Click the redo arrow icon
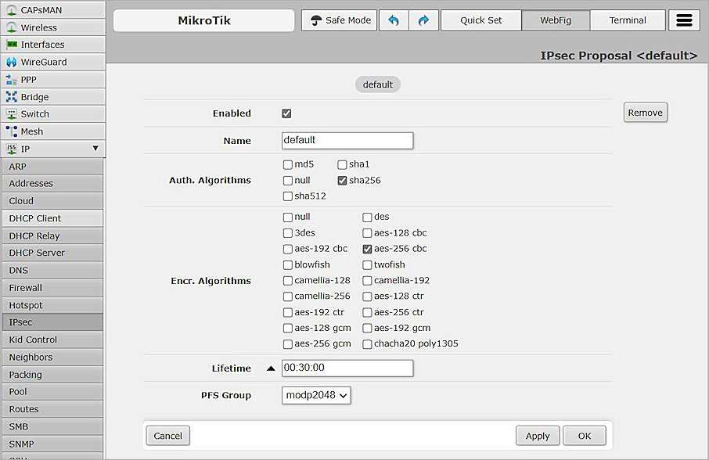 click(423, 20)
